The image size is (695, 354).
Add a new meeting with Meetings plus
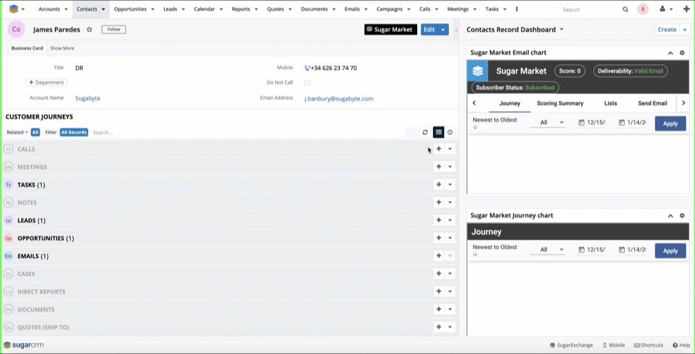[439, 167]
